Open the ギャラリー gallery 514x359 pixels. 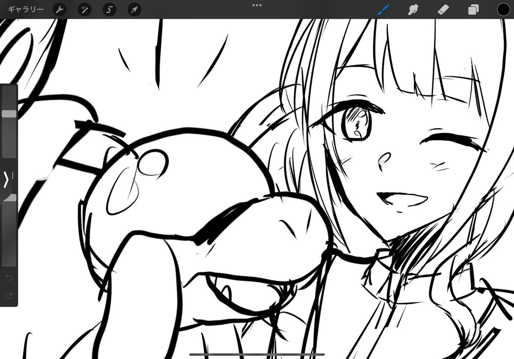tap(25, 9)
